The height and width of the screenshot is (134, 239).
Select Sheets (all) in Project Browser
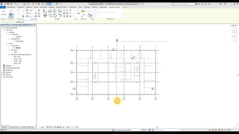pos(9,70)
